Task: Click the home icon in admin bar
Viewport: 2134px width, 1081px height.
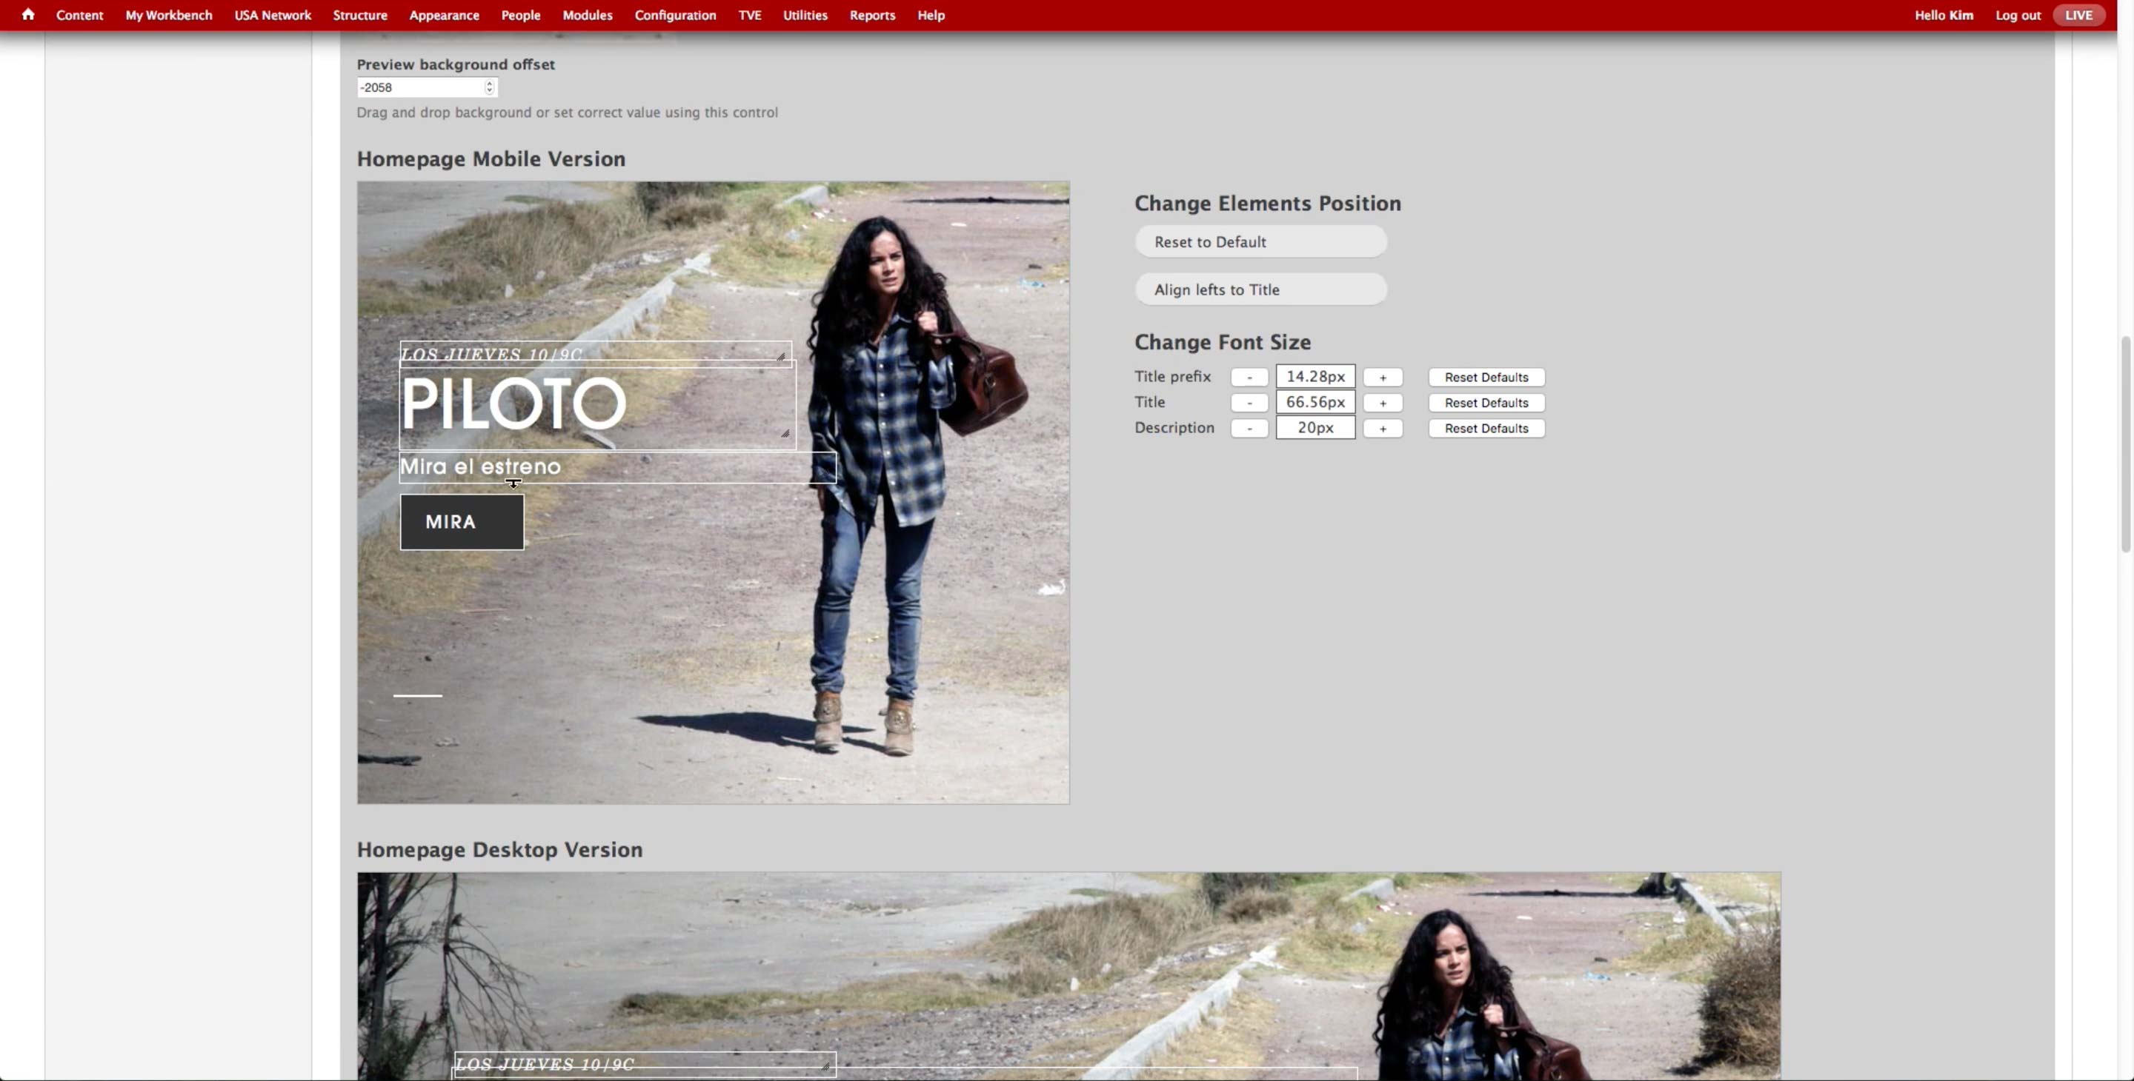Action: [x=28, y=14]
